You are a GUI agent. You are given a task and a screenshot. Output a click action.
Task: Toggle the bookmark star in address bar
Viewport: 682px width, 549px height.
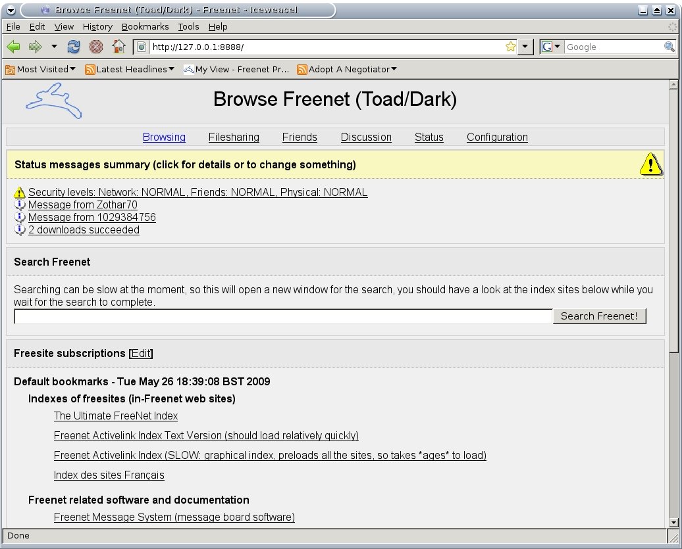click(510, 47)
